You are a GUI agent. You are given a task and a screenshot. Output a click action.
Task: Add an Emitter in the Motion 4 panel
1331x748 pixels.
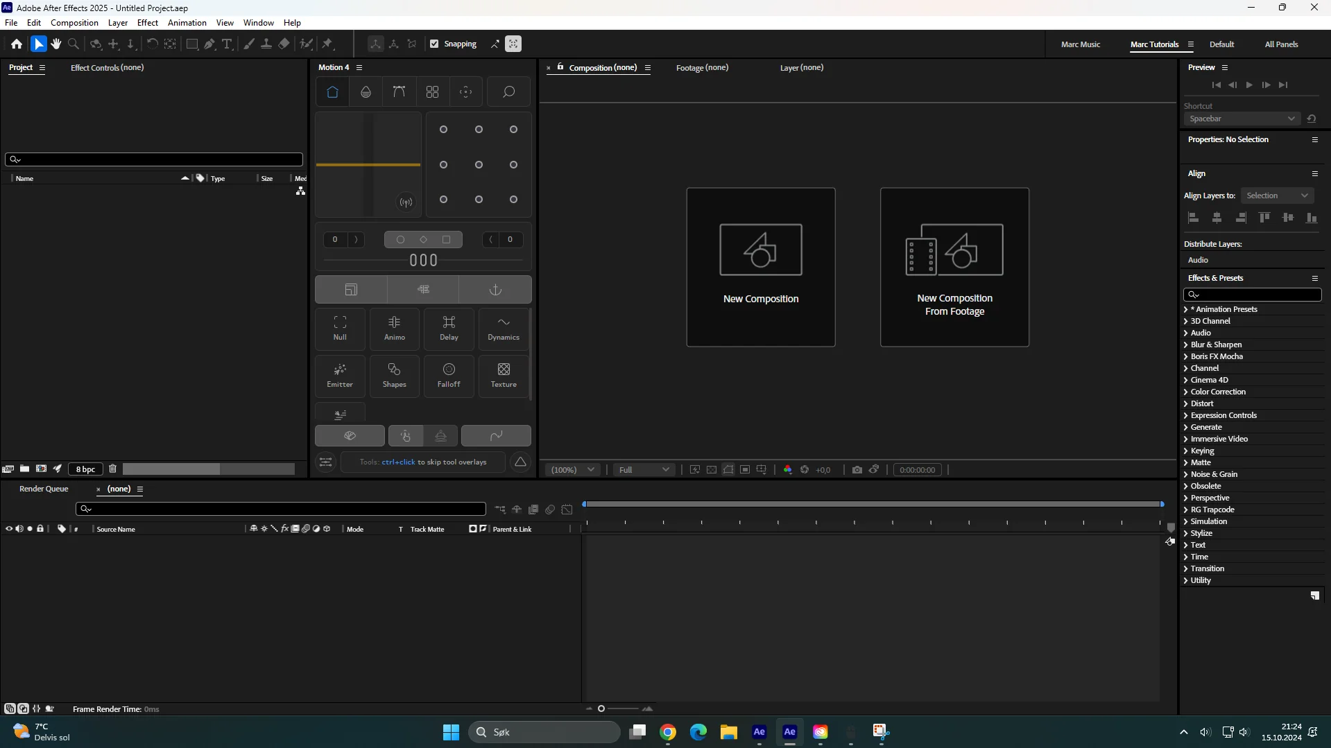[340, 376]
